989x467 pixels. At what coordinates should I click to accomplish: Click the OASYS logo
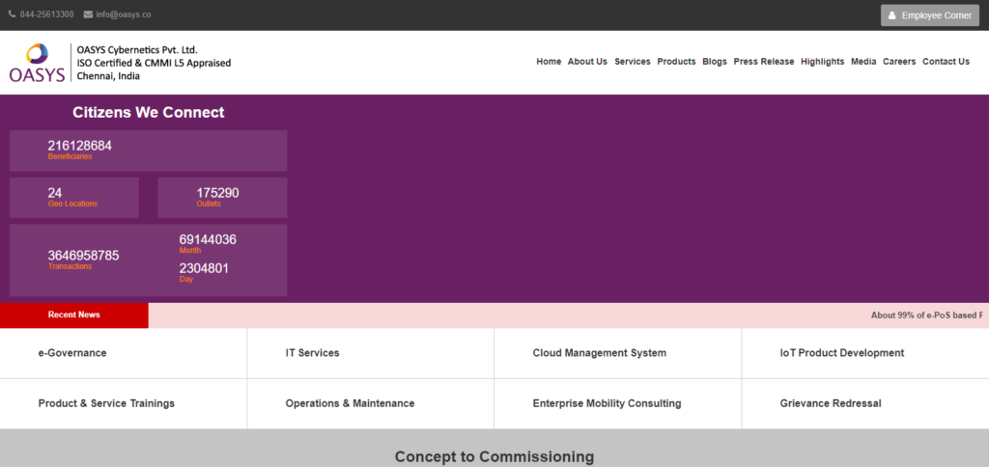(37, 63)
